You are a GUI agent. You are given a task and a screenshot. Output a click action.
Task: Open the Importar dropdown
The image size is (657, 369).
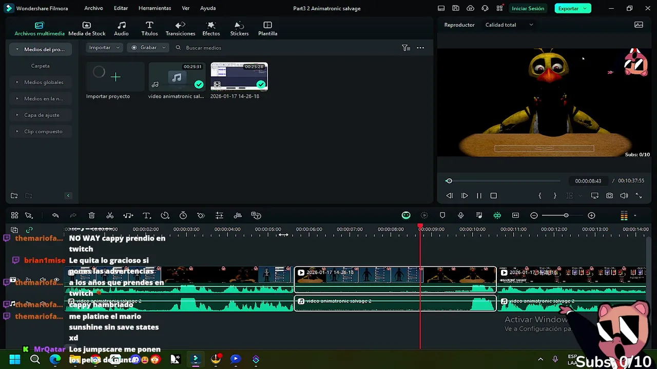[x=105, y=48]
